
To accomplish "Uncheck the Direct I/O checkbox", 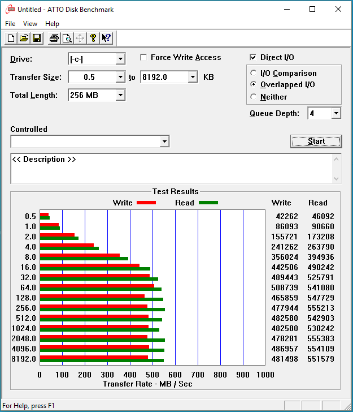I will pyautogui.click(x=253, y=57).
